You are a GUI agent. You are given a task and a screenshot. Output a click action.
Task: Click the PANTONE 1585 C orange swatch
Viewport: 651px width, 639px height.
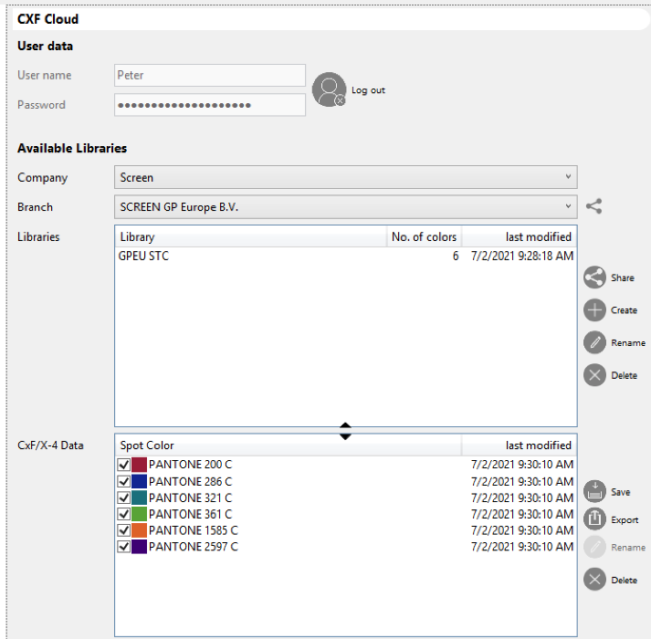(140, 530)
